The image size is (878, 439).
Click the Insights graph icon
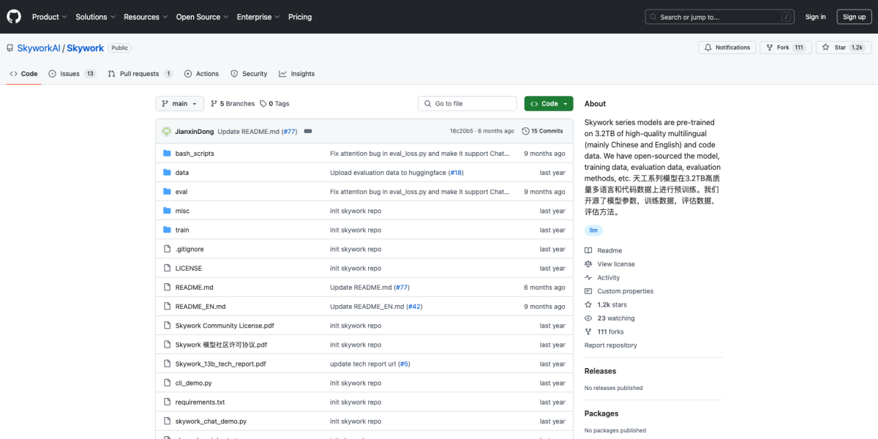282,73
